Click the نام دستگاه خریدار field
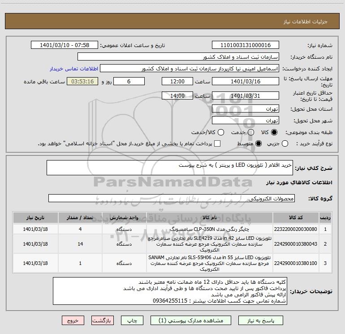 click(x=178, y=56)
